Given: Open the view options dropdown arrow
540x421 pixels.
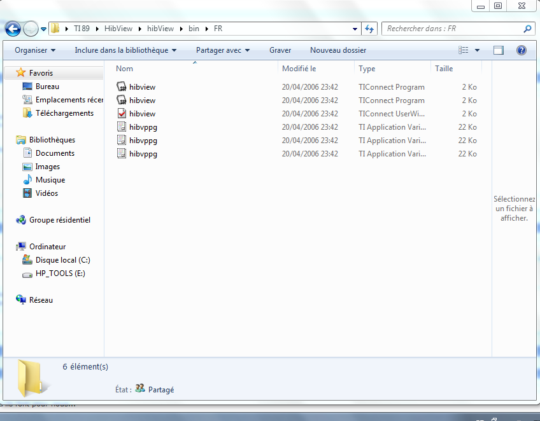Looking at the screenshot, I should pos(477,50).
